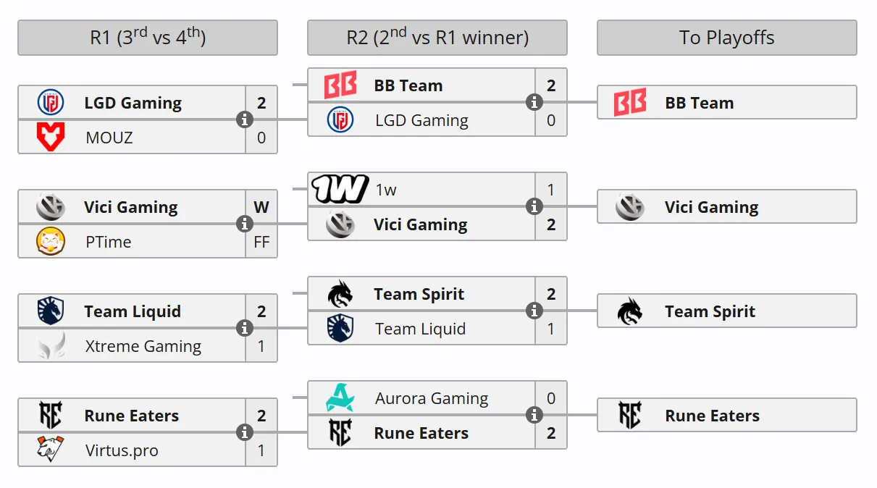Open BB Team in the To Playoffs column

[x=700, y=103]
